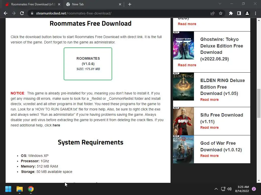This screenshot has width=261, height=195.
Task: Click the 'here' help link
Action: [56, 125]
